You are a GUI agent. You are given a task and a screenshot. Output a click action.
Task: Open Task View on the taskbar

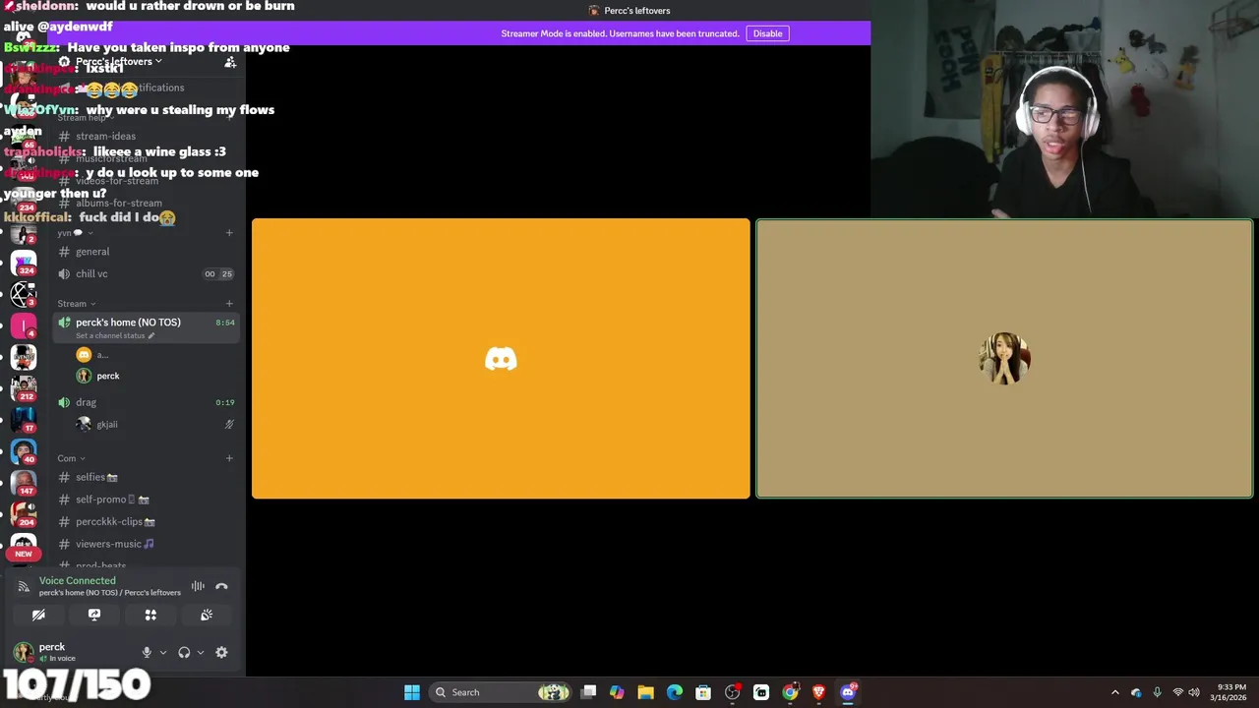coord(588,692)
